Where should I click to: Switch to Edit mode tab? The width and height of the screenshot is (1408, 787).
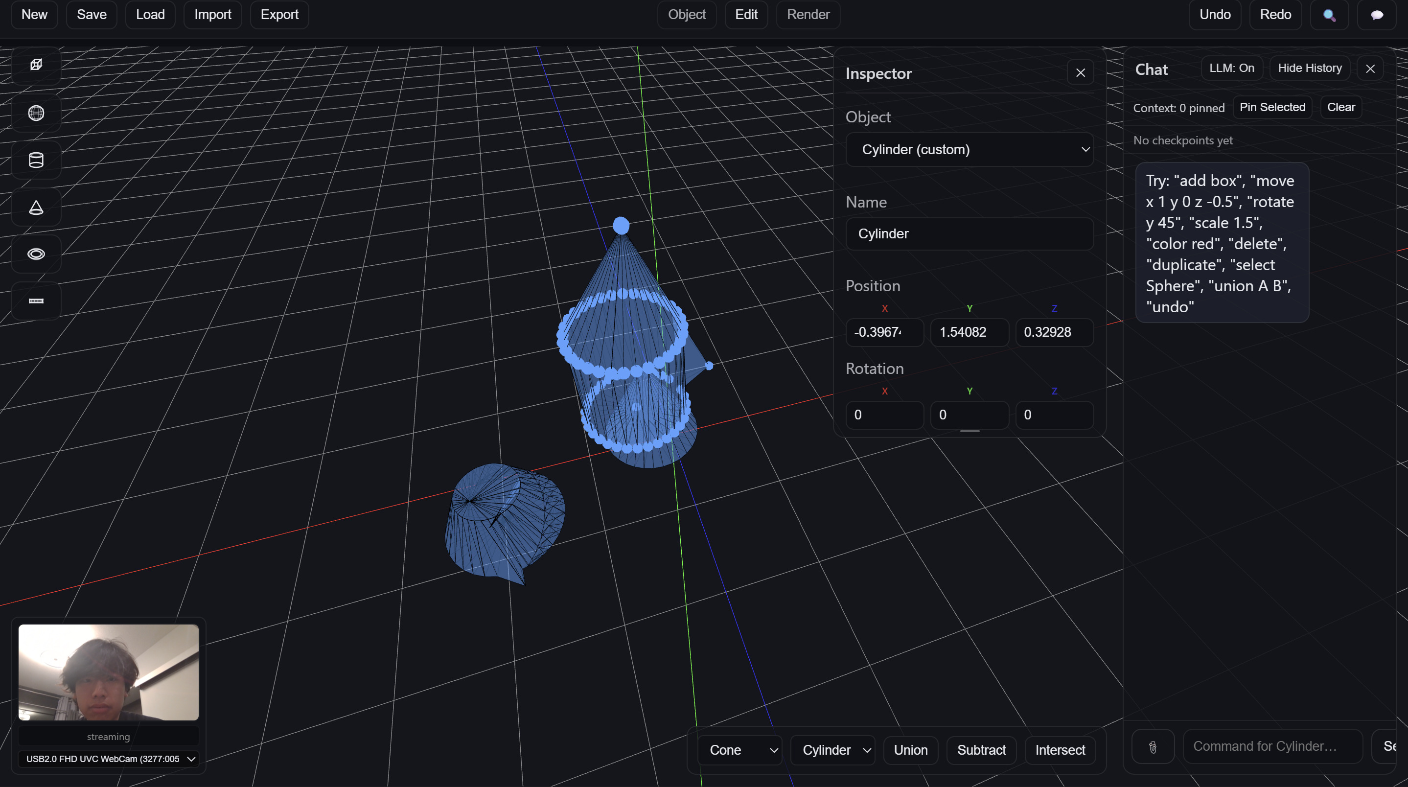(x=745, y=15)
